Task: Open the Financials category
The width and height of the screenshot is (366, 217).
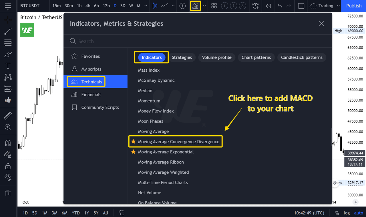Action: (x=96, y=95)
